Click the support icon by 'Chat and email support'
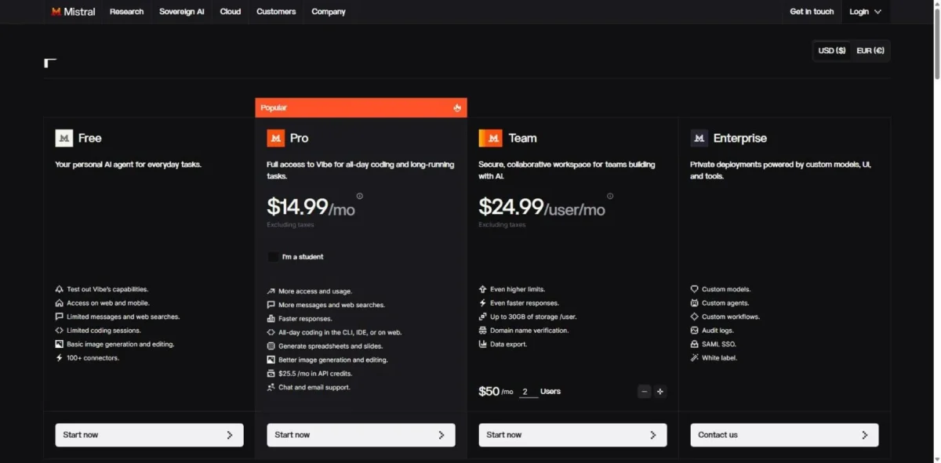 tap(271, 387)
